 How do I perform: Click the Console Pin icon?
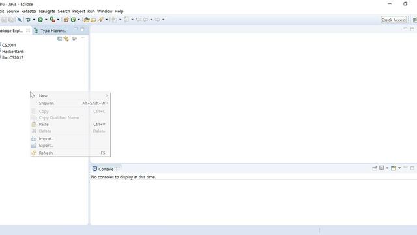point(375,168)
